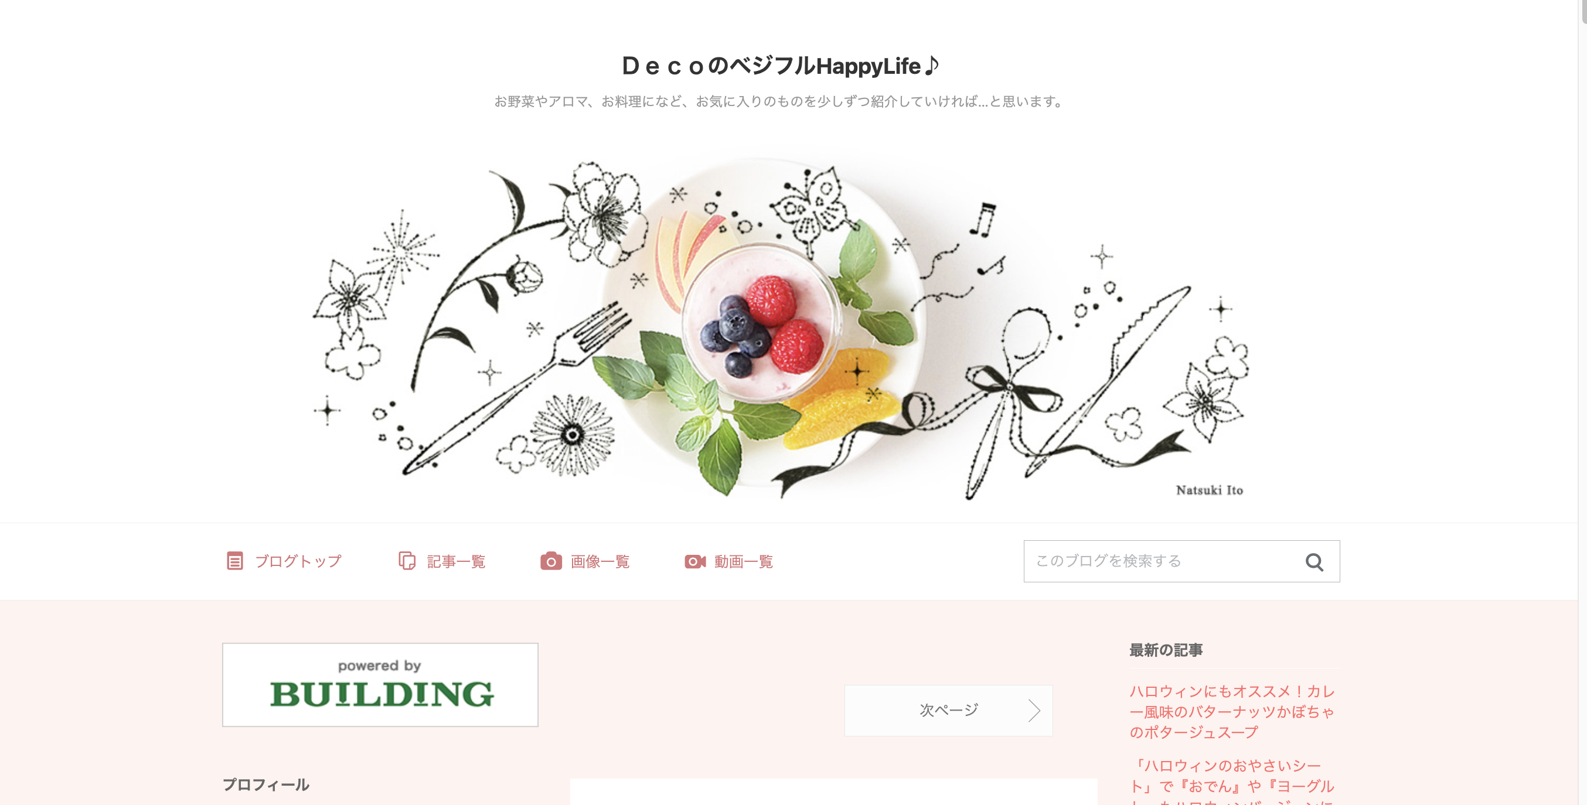Screen dimensions: 1587x805
Task: Open the powered by BUILDING banner
Action: (380, 684)
